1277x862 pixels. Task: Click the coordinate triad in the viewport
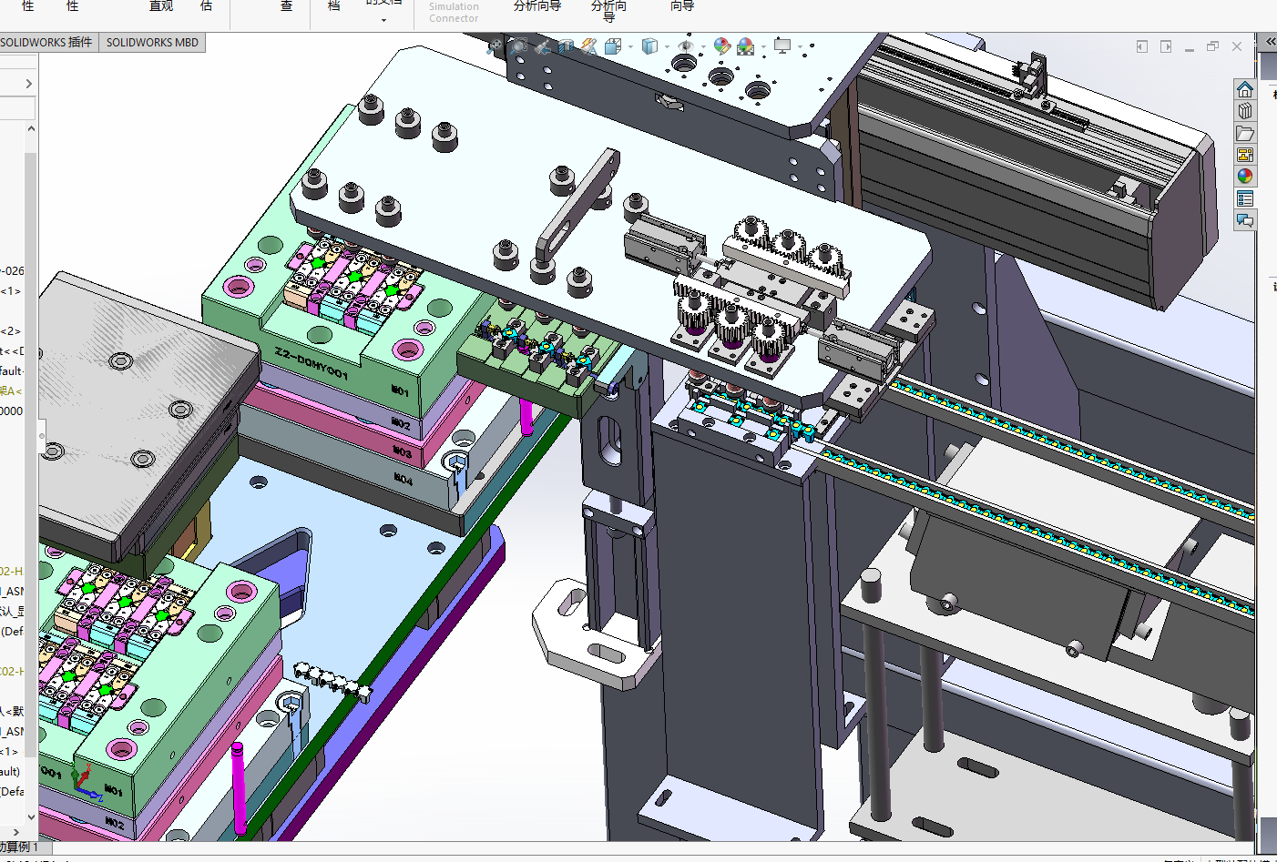pyautogui.click(x=85, y=783)
